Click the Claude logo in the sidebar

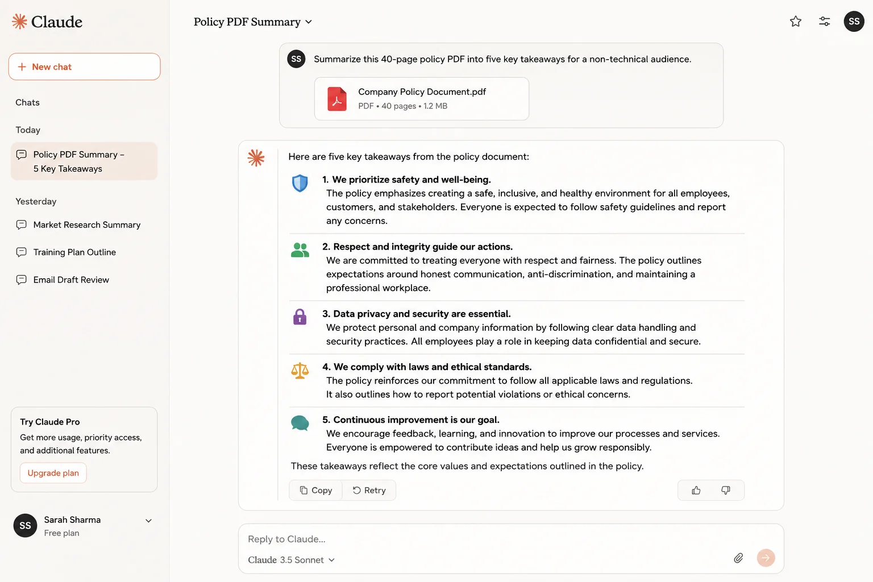pyautogui.click(x=47, y=22)
